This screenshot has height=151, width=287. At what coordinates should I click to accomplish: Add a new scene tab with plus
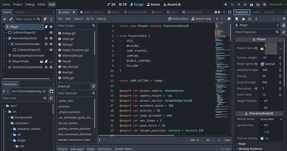tap(224, 12)
